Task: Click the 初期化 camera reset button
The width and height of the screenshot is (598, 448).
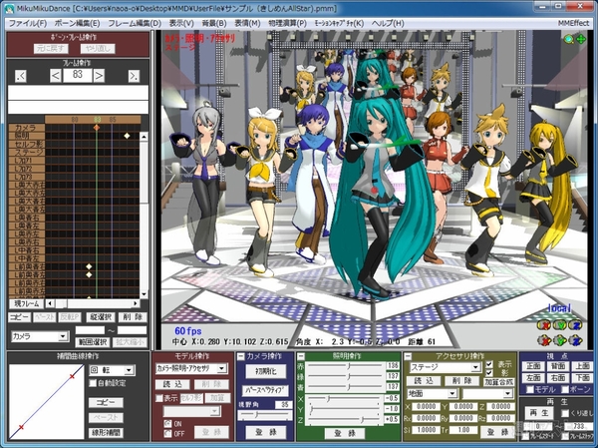Action: point(266,371)
